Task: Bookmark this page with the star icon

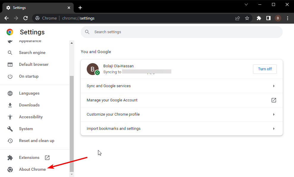Action: point(247,18)
